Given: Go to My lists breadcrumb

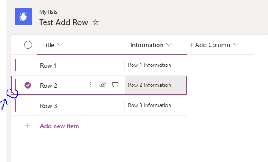Looking at the screenshot, I should click(48, 12).
